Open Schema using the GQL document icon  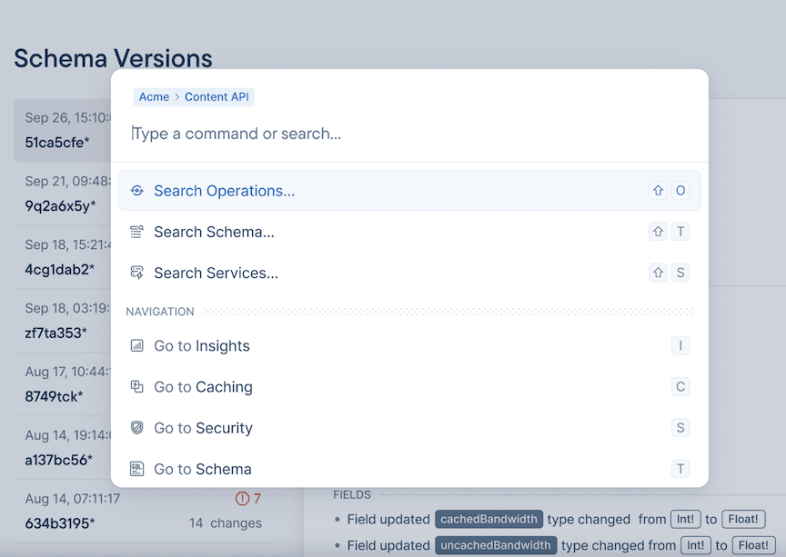click(136, 468)
